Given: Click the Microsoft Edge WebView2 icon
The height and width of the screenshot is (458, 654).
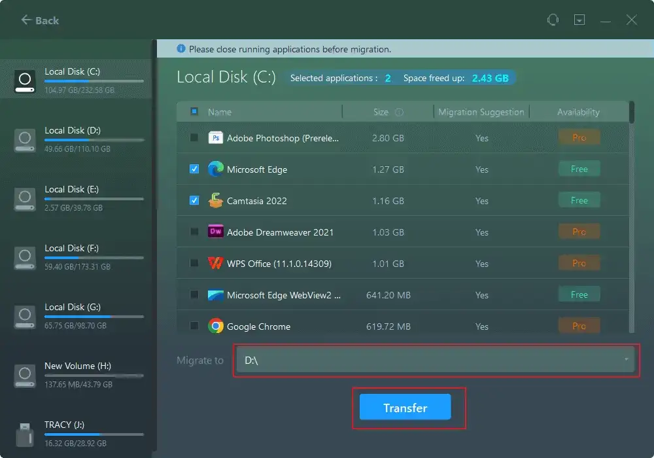Looking at the screenshot, I should tap(216, 294).
